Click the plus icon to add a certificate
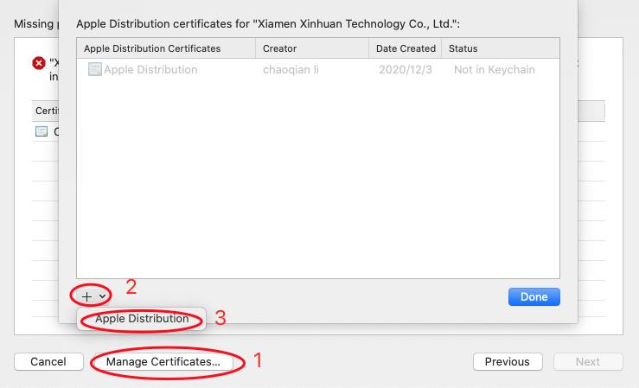The height and width of the screenshot is (388, 639). point(86,296)
